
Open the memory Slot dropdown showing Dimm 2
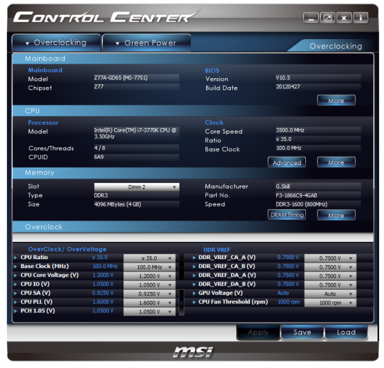[x=136, y=187]
